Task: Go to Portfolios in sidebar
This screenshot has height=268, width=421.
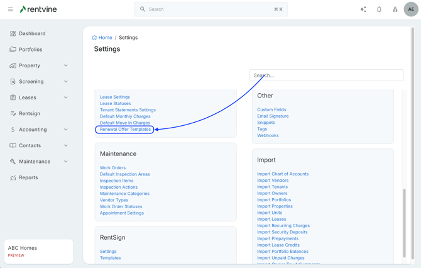Action: point(30,50)
